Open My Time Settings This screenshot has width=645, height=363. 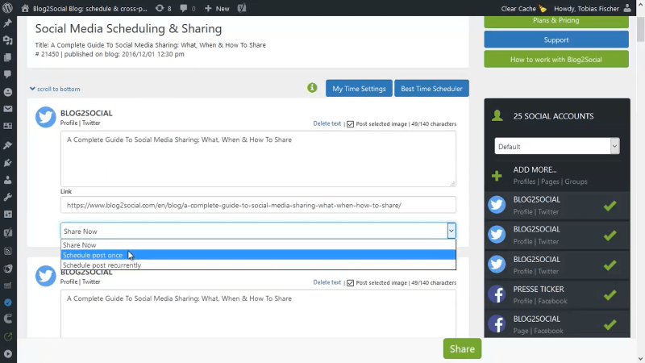359,89
